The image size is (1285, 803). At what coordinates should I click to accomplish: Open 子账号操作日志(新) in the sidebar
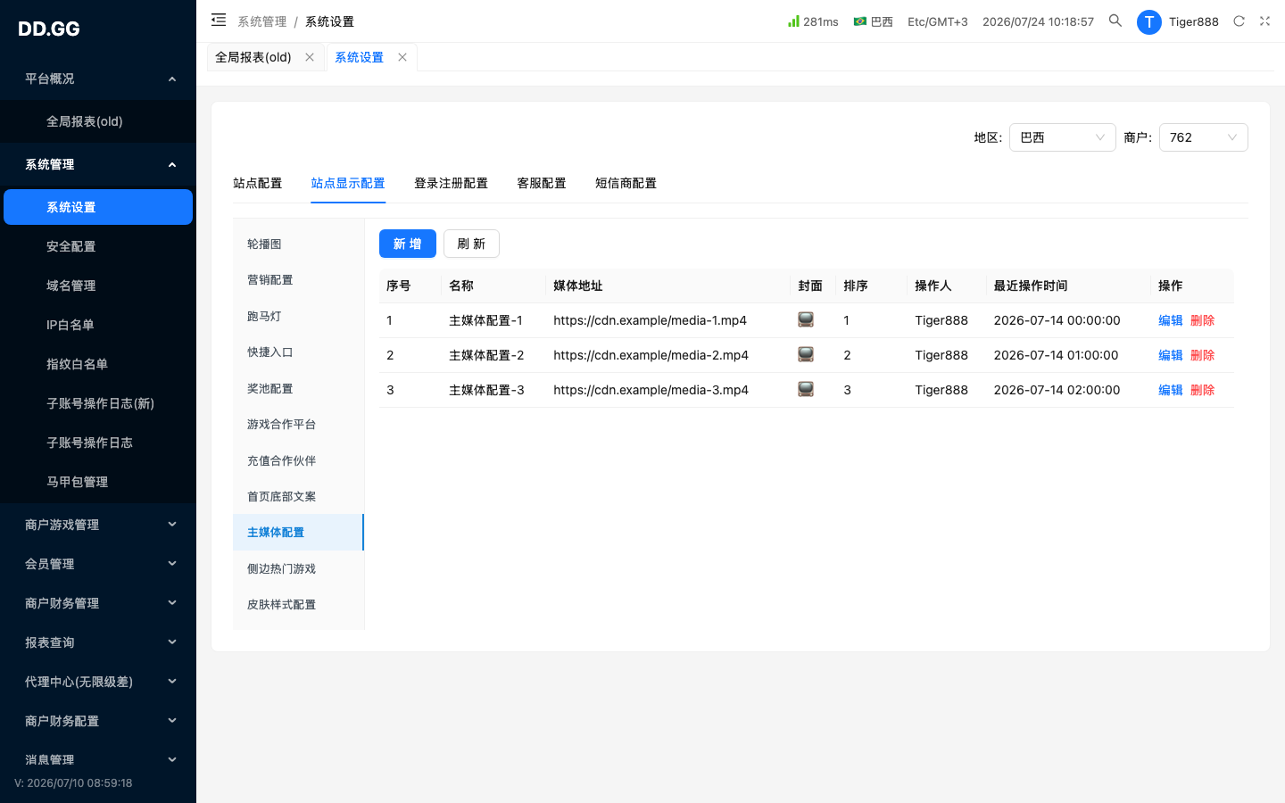click(x=98, y=403)
